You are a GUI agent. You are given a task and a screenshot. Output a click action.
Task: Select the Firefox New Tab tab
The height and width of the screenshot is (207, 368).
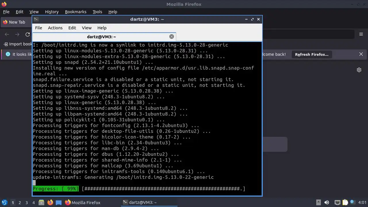point(16,22)
